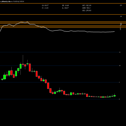Click the 29 label on upper axis

pyautogui.click(x=121, y=5)
